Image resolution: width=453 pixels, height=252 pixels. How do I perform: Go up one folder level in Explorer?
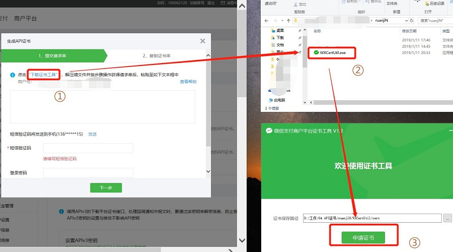click(288, 21)
